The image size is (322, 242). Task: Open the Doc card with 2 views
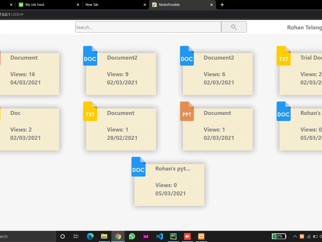(30, 129)
